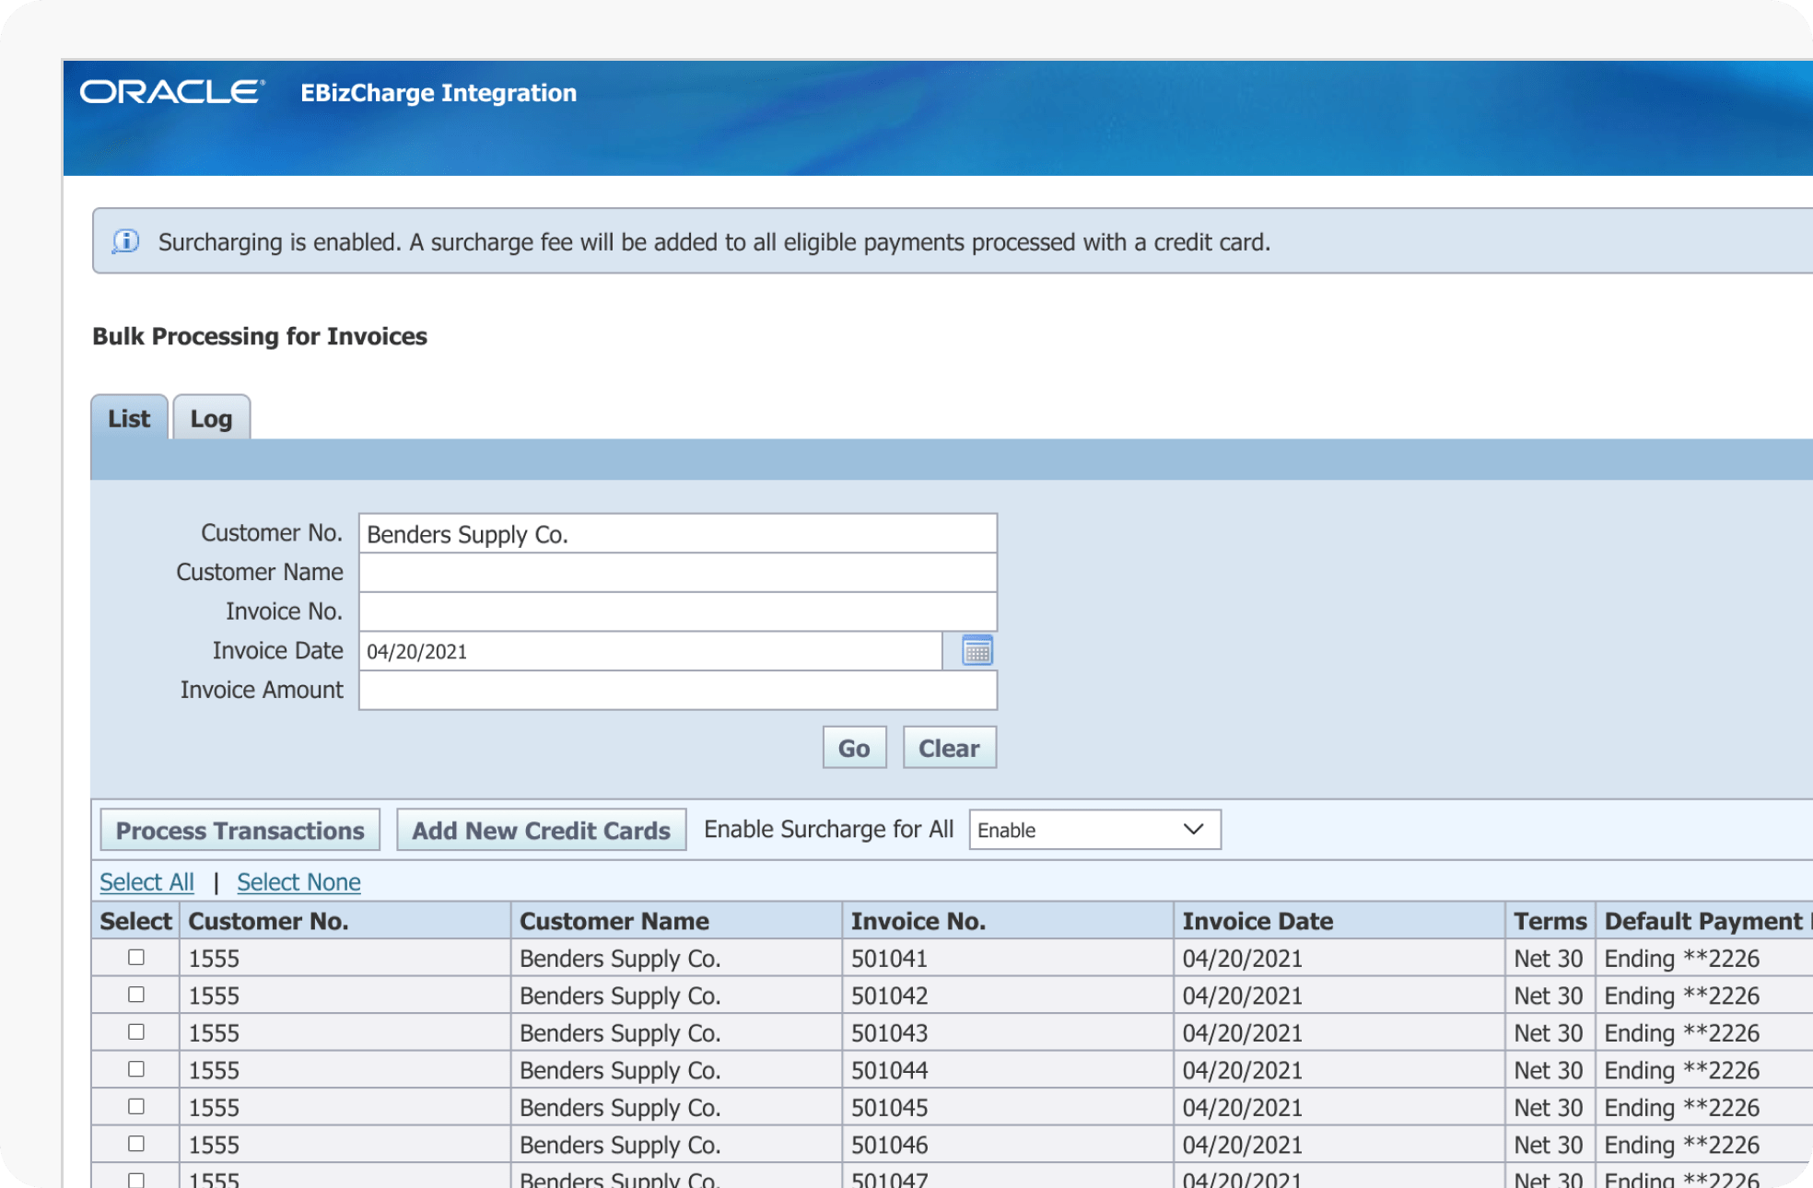Tick the checkbox for invoice 501046

(136, 1144)
